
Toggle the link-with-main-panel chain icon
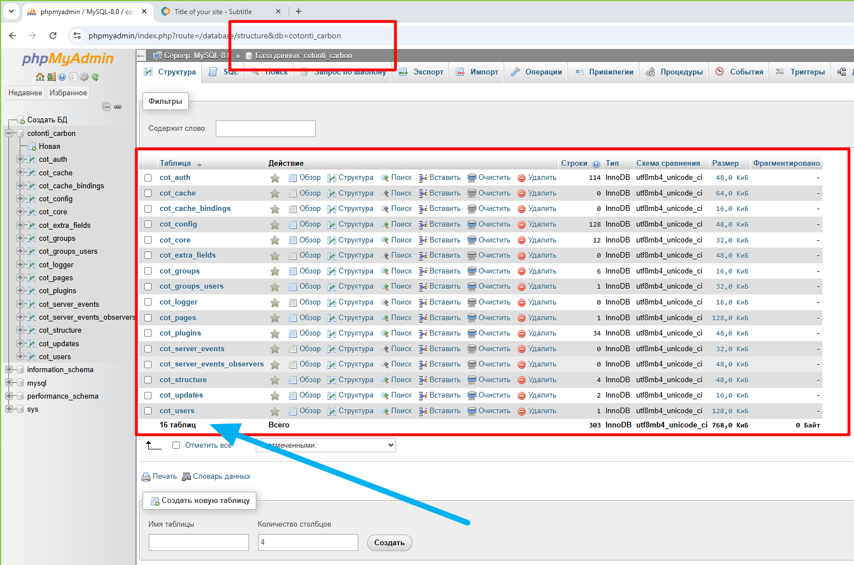[118, 107]
